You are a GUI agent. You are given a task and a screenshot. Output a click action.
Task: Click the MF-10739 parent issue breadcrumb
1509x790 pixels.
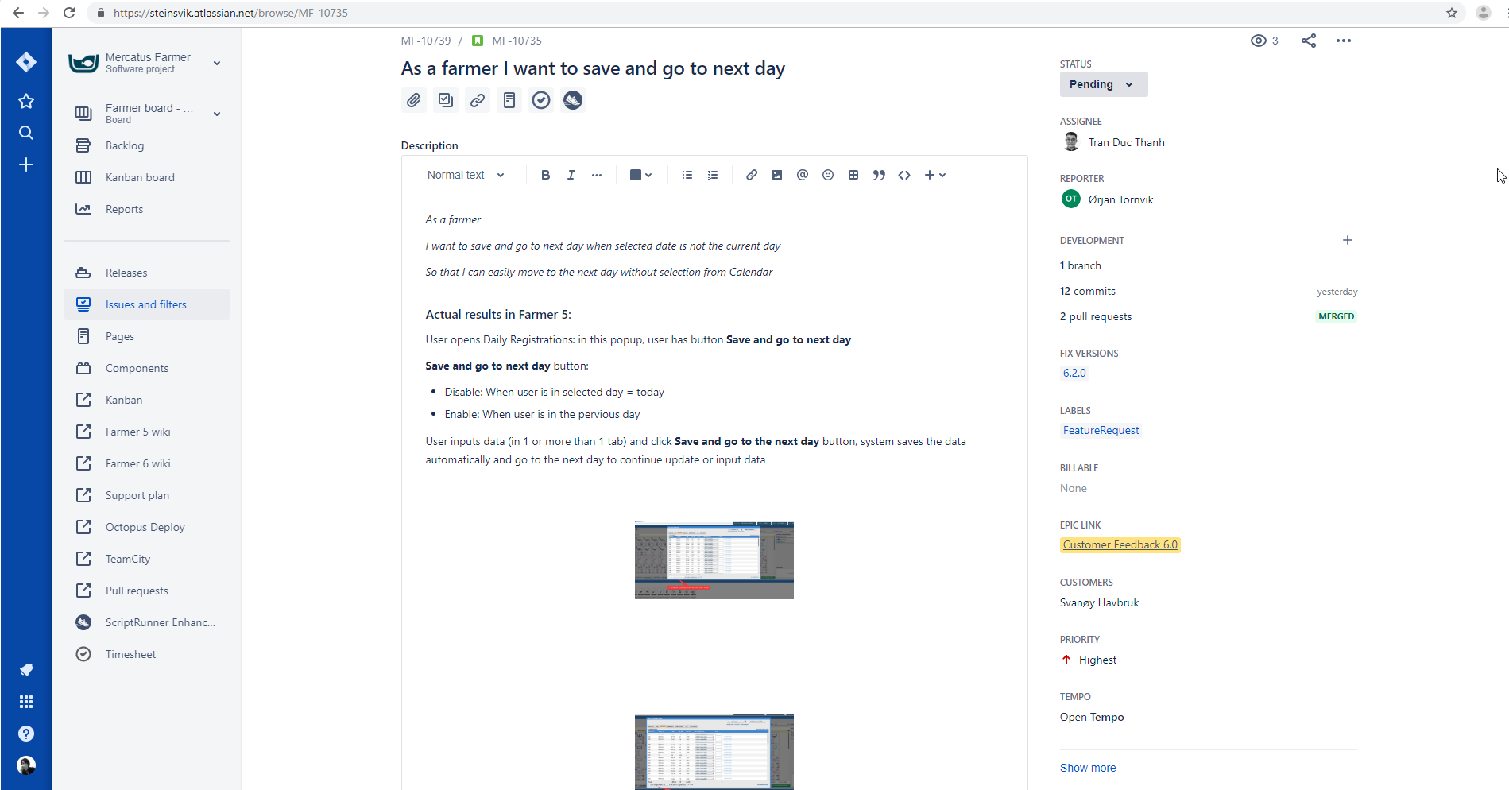tap(426, 41)
